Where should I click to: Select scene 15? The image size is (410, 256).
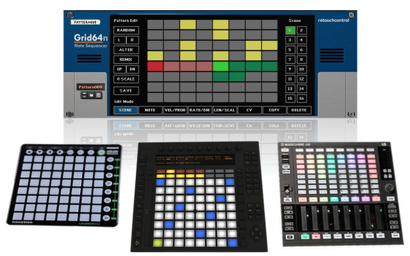pos(290,99)
